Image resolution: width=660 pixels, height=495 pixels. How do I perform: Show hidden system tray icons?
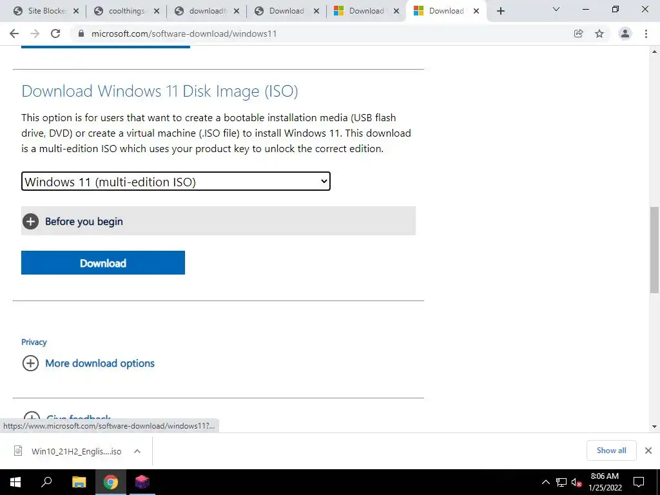tap(545, 482)
